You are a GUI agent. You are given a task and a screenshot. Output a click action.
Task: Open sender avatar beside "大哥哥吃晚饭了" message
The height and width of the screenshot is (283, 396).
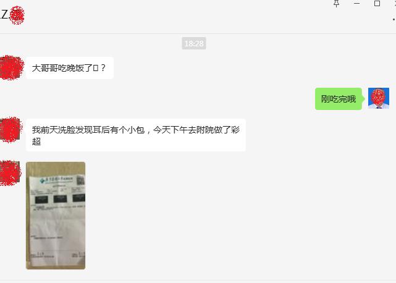11,68
